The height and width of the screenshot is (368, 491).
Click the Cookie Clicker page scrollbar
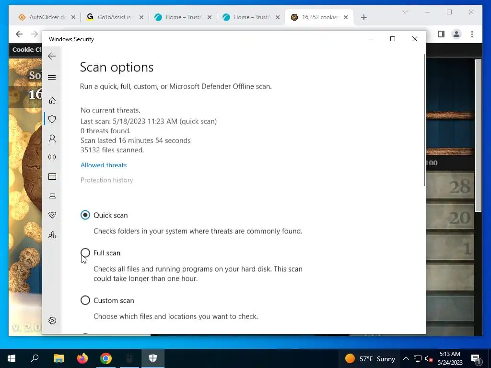(x=478, y=136)
